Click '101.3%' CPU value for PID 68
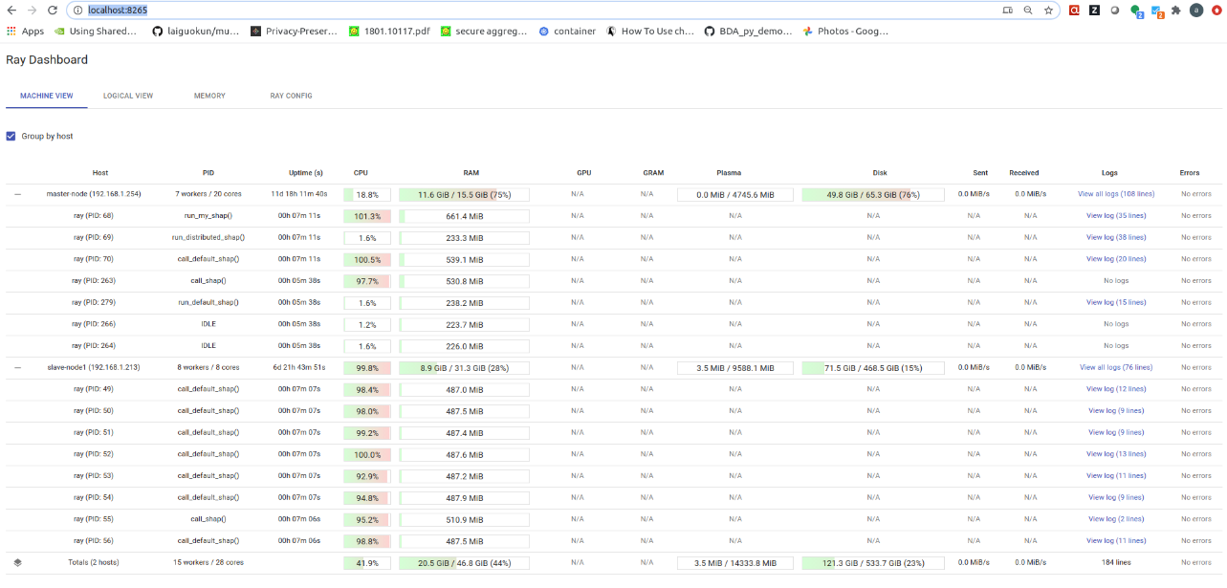 (367, 216)
